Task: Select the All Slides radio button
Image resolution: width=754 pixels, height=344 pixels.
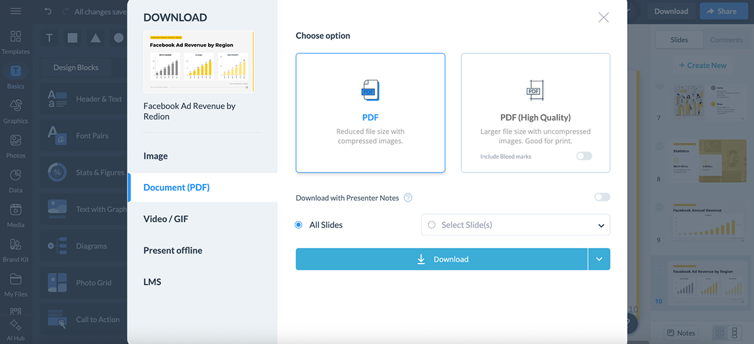Action: coord(298,225)
